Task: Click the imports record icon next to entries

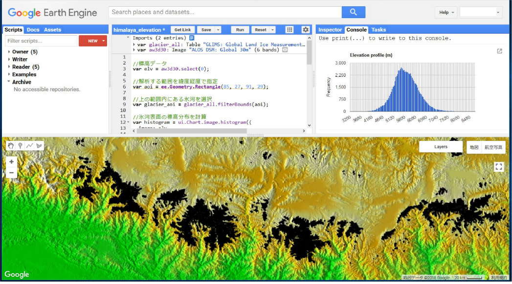Action: click(192, 38)
